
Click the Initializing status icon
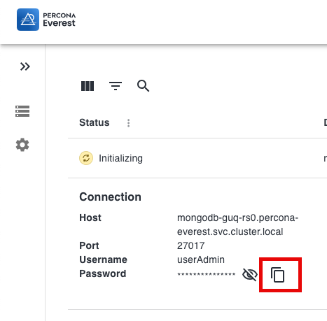click(86, 158)
